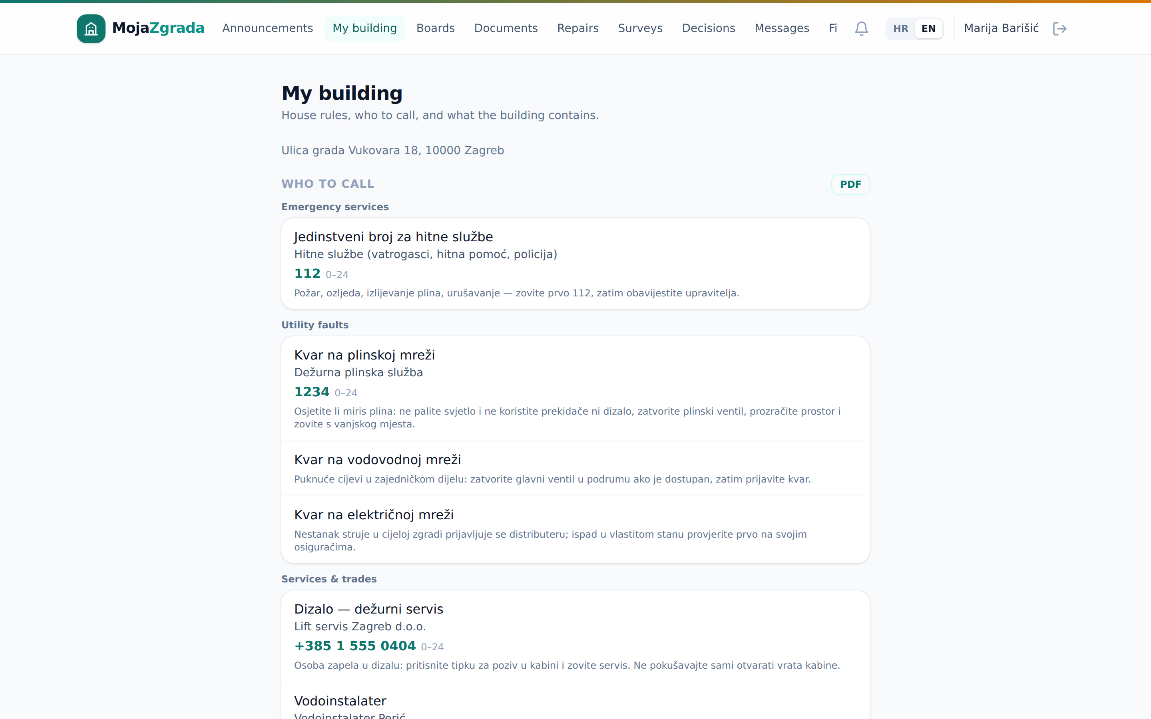Open the notifications bell
Viewport: 1151px width, 719px height.
861,28
